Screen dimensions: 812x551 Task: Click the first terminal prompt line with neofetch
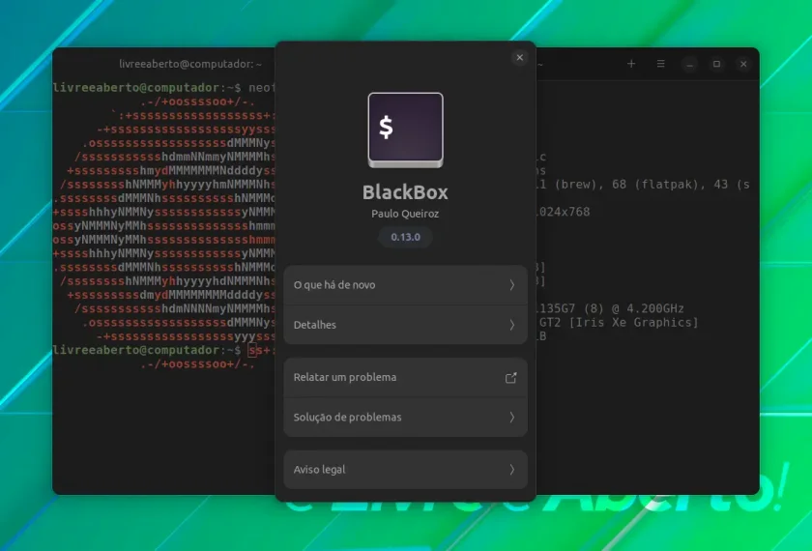163,88
